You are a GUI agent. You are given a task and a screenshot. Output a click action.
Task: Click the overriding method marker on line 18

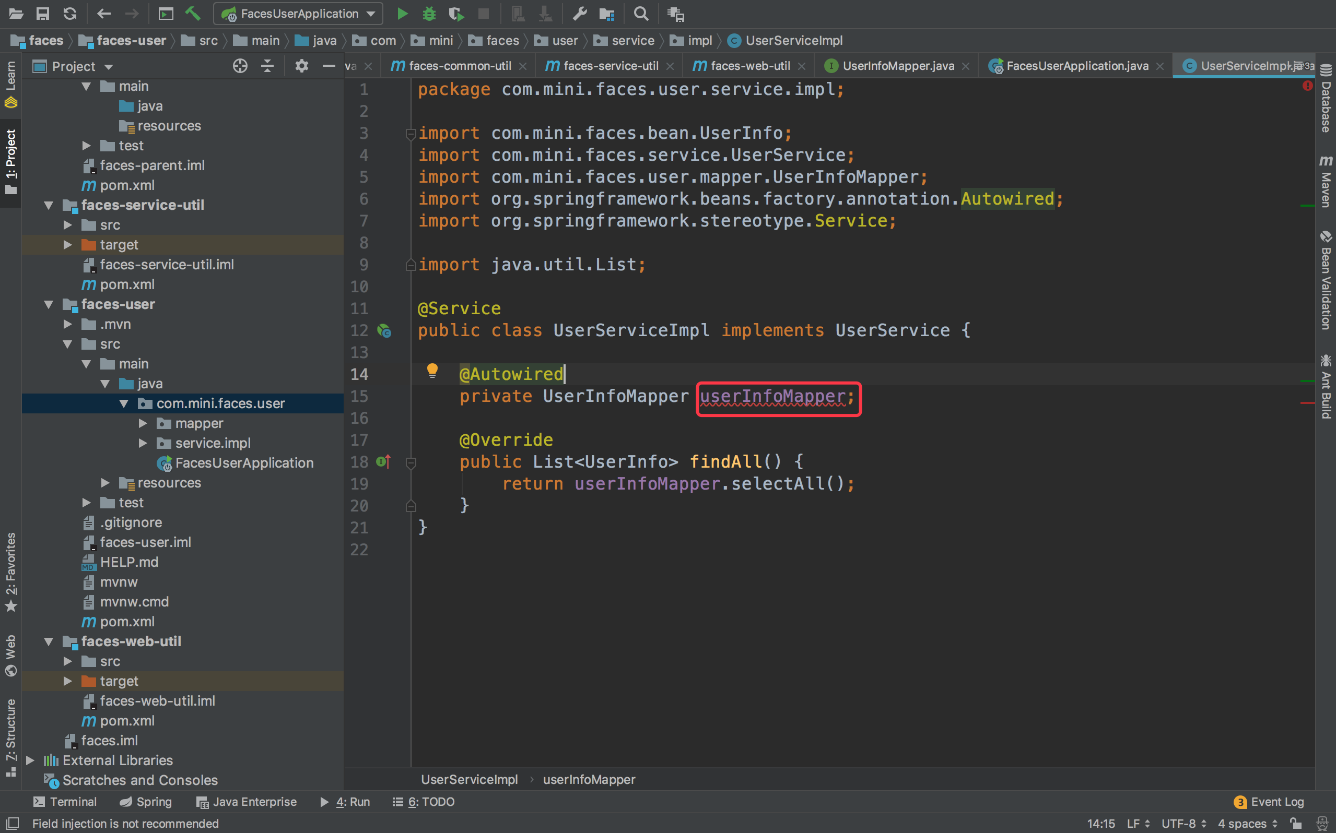point(384,462)
